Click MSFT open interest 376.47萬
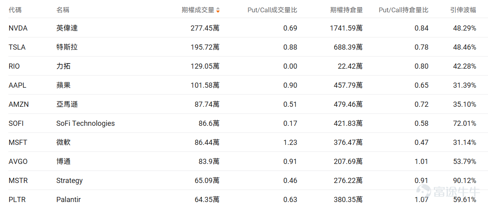The image size is (488, 206). [x=348, y=142]
